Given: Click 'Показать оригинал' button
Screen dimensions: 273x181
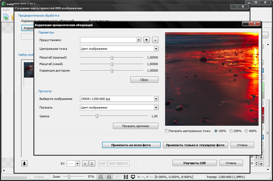Looking at the screenshot, I should point(136,126).
